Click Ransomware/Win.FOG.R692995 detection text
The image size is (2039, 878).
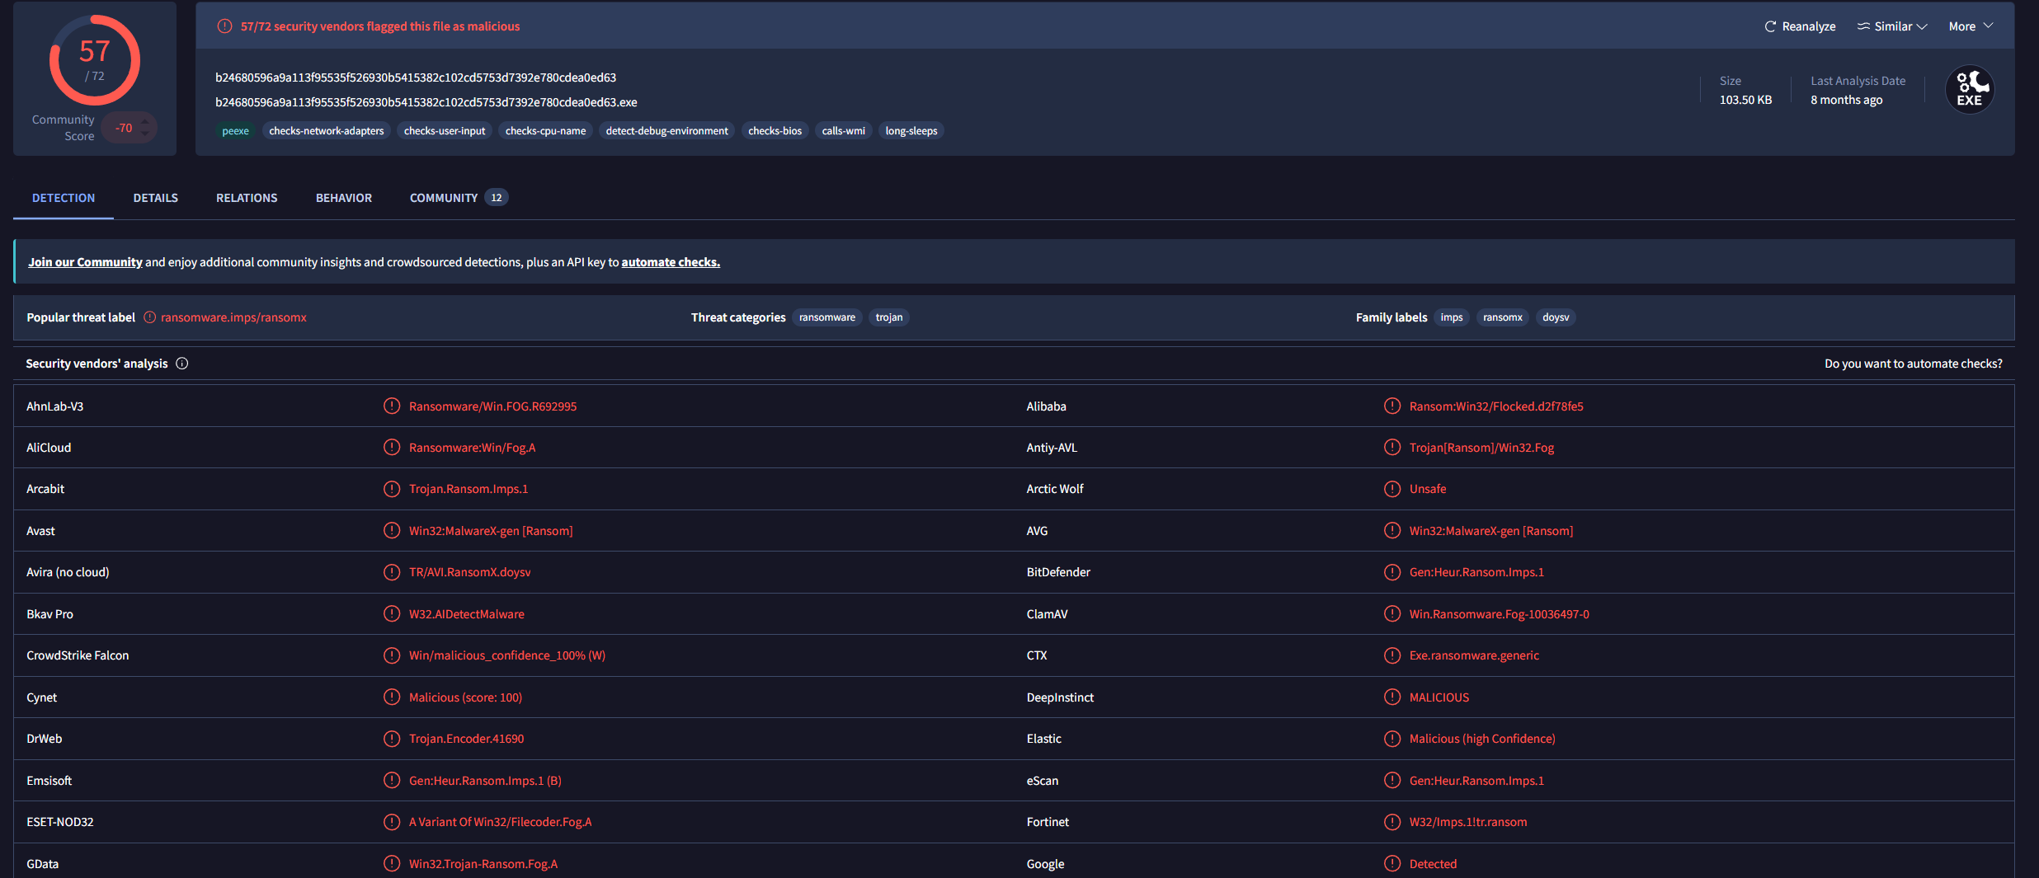[x=492, y=406]
